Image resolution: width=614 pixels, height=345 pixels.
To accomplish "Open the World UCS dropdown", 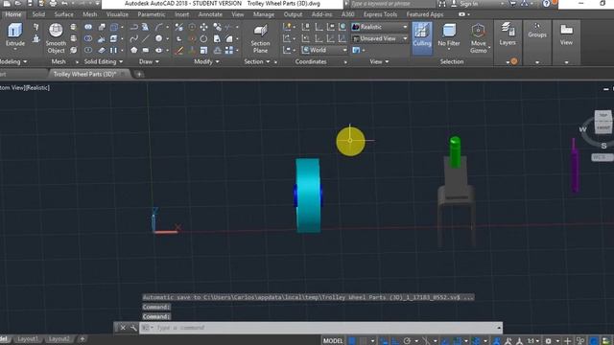I will coord(324,50).
